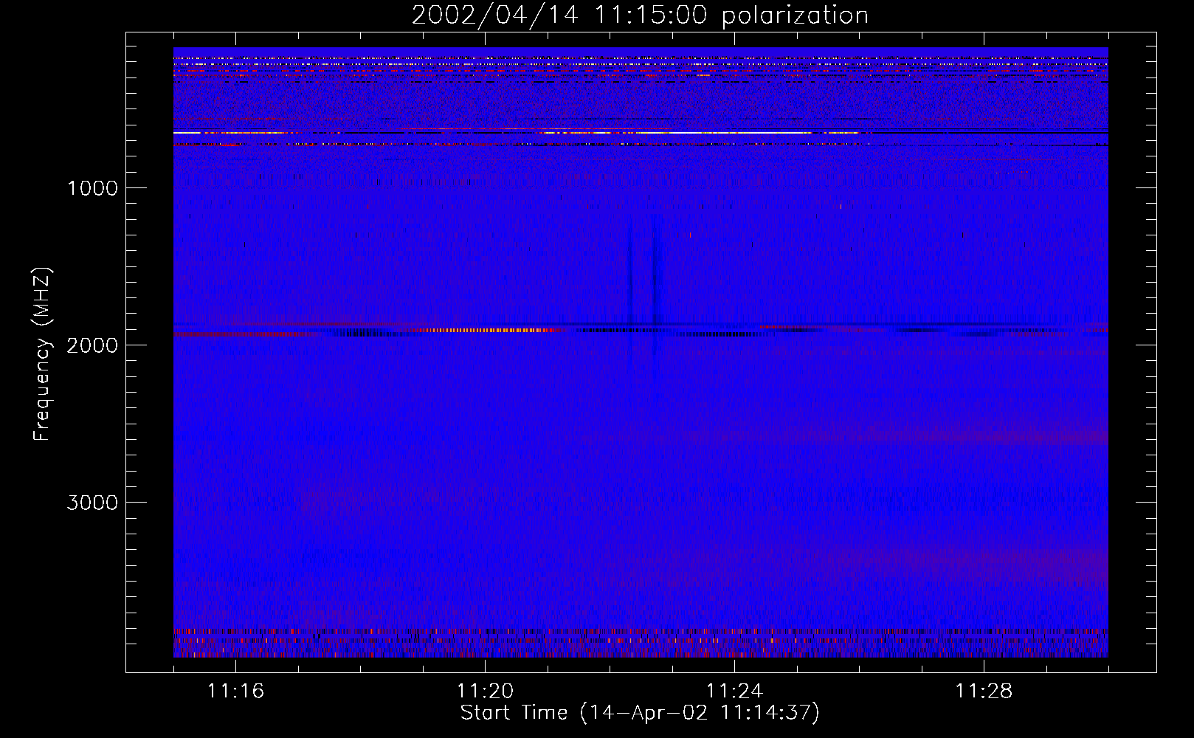Click the 'Start Time (14-Apr-02 11:14:37)' label
Viewport: 1194px width, 738px height.
tap(640, 713)
